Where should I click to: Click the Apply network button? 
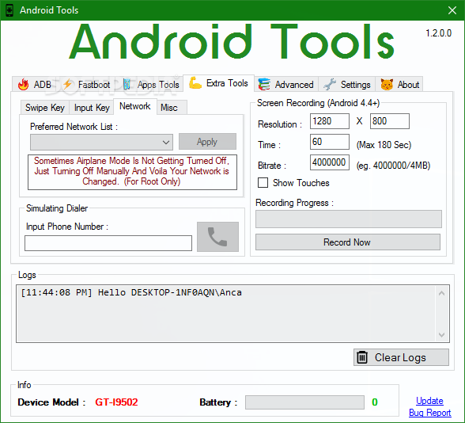coord(207,141)
